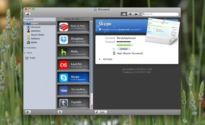Click the window resize grip corner

pyautogui.click(x=179, y=113)
